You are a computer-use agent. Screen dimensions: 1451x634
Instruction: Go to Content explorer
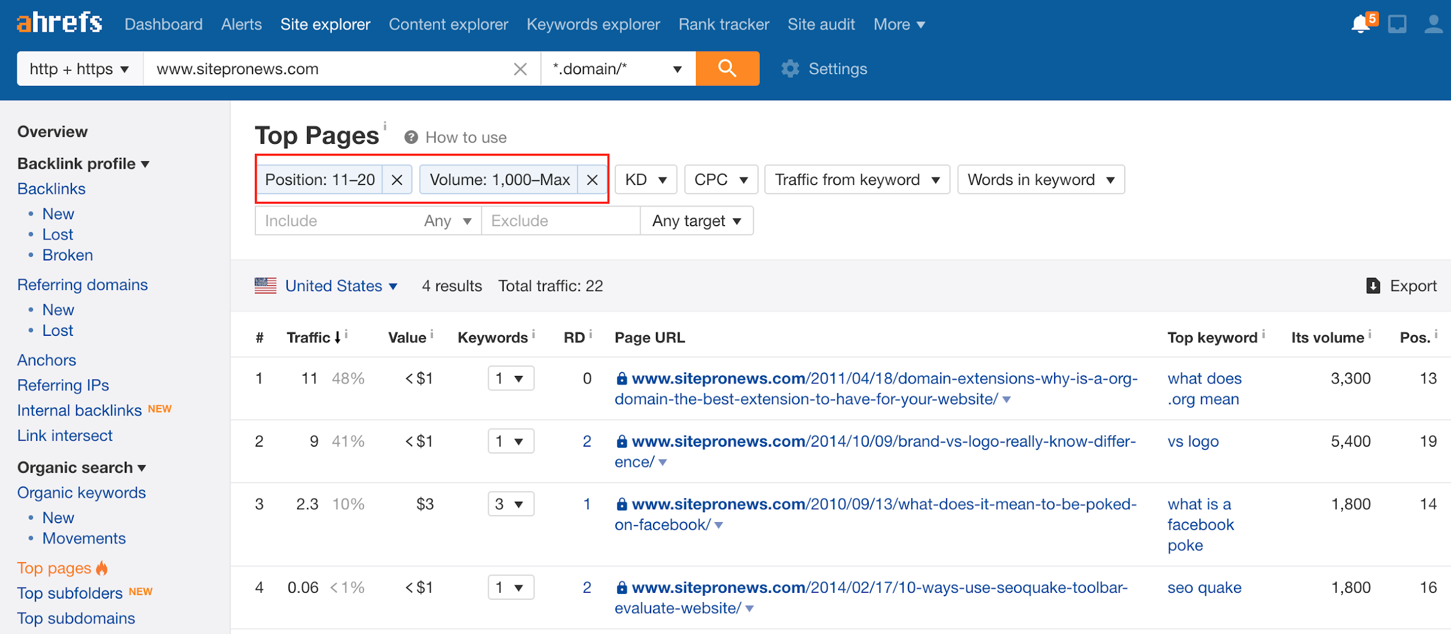coord(449,24)
